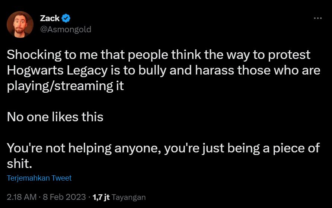The height and width of the screenshot is (208, 332).
Task: Open the @Asmongold handle link
Action: pyautogui.click(x=66, y=29)
